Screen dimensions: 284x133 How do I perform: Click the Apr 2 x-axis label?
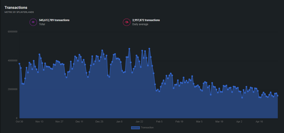(239, 122)
